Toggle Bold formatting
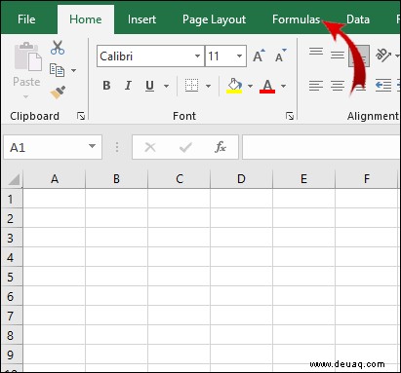The width and height of the screenshot is (401, 373). [106, 86]
